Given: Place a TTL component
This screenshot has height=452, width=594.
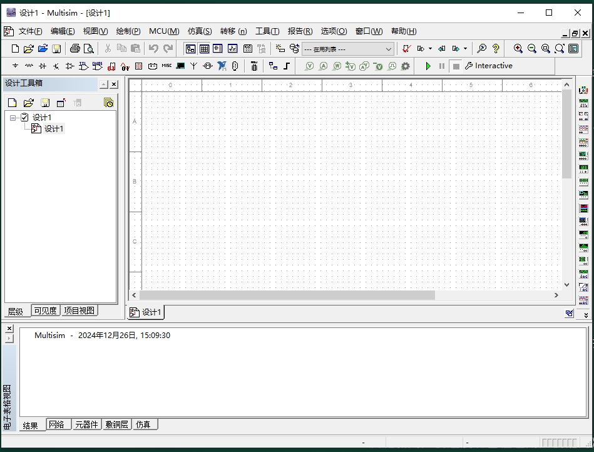Looking at the screenshot, I should pyautogui.click(x=83, y=66).
